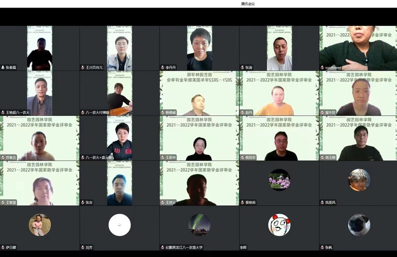The height and width of the screenshot is (257, 397).
Task: Click the blank white circle avatar of 刘芳
Action: point(119,225)
